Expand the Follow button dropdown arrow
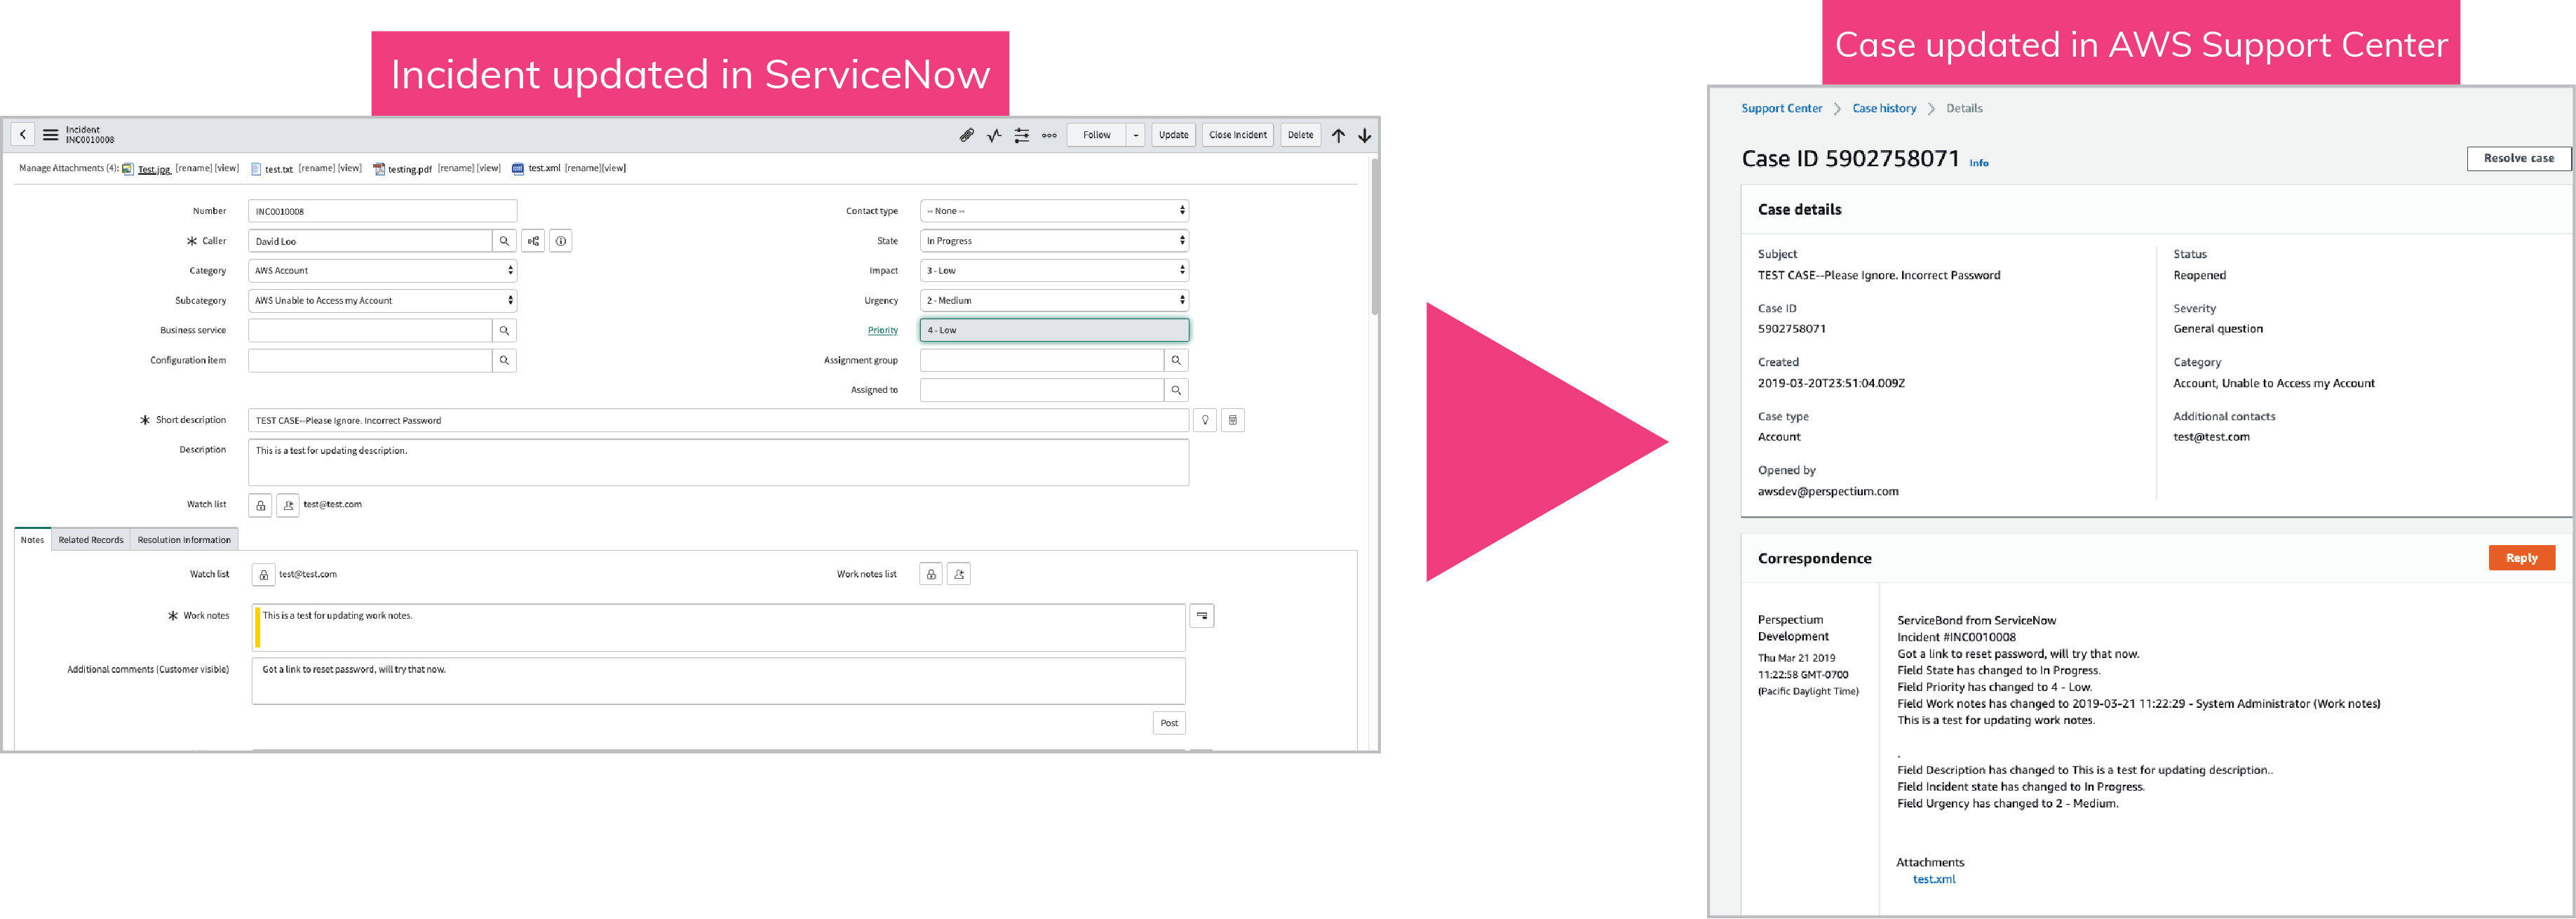 point(1136,135)
